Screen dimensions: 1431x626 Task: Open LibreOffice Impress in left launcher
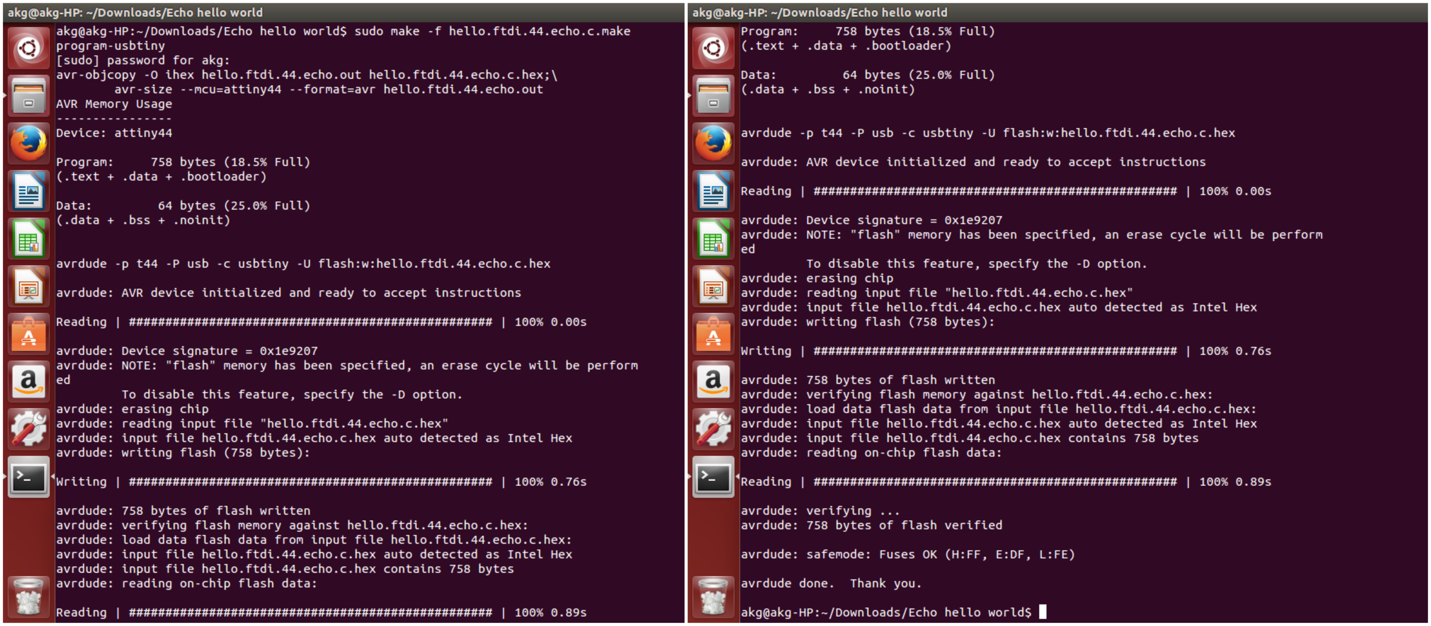coord(29,286)
